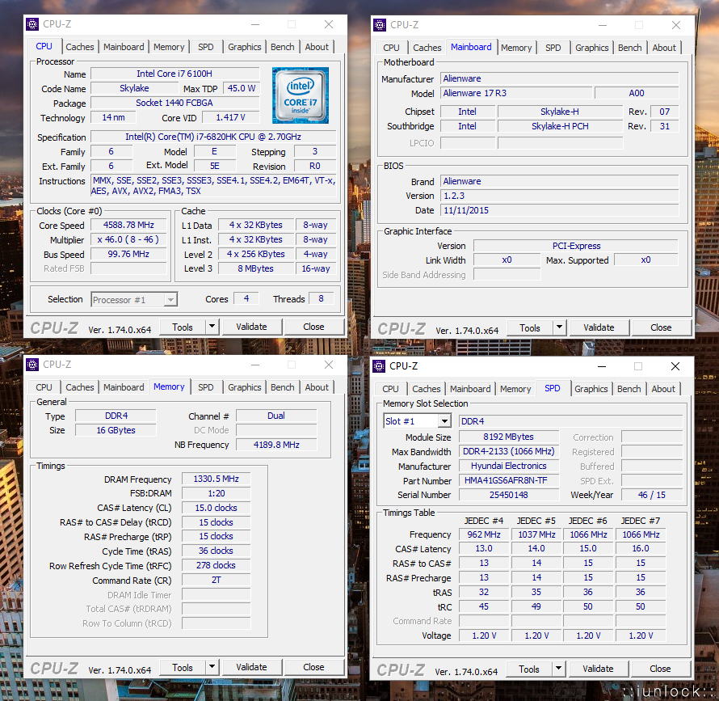Close the SPD CPU-Z window with X

tap(675, 366)
